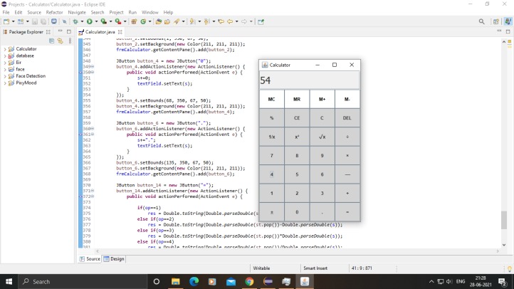Toggle Skip All Breakpoints in toolbar
The width and height of the screenshot is (514, 289).
pyautogui.click(x=65, y=21)
